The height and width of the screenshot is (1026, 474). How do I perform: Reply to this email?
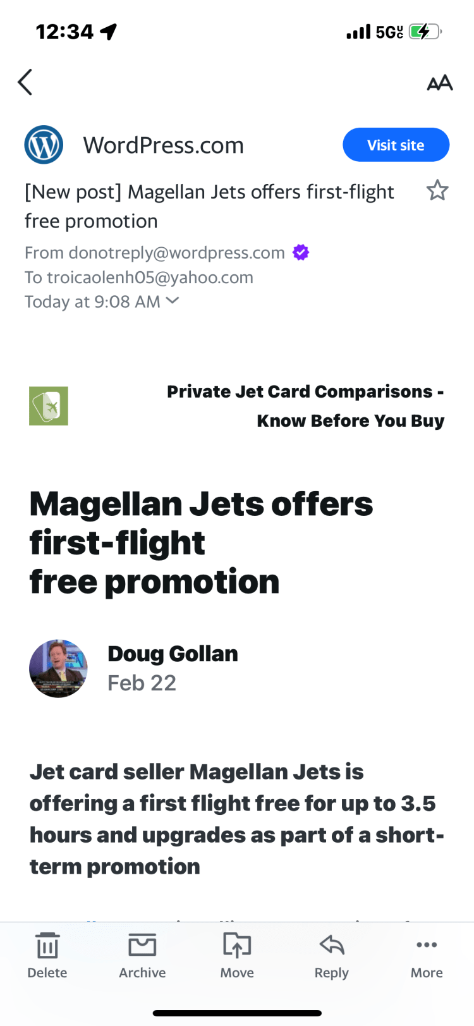coord(331,955)
